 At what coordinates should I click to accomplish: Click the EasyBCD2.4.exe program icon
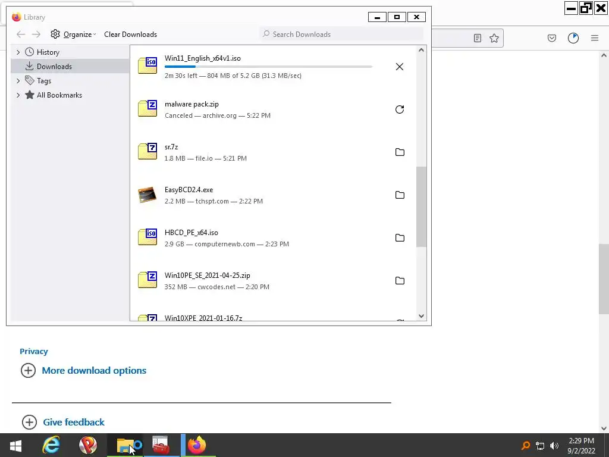click(147, 195)
